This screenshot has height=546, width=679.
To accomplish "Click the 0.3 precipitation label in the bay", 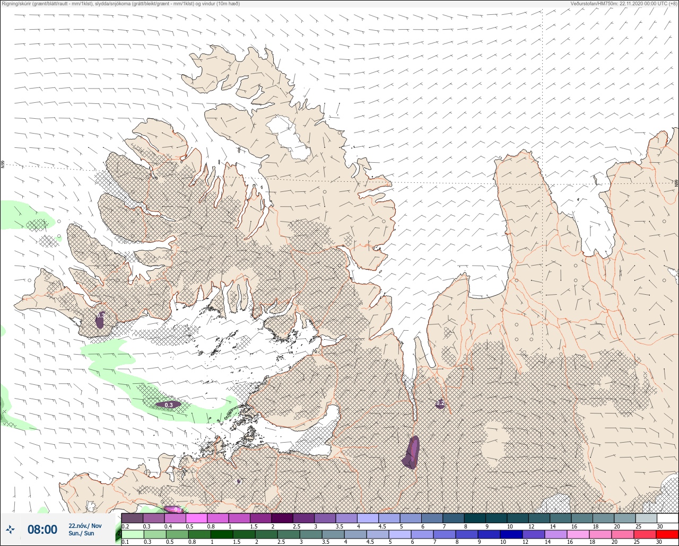I will (x=169, y=405).
